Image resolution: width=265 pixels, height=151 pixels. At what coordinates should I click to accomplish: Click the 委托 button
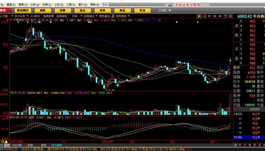pyautogui.click(x=105, y=5)
